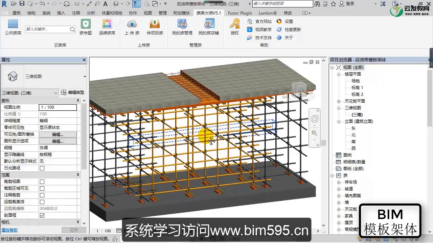The image size is (433, 243).
Task: Click the thin lines toggle icon
Action: tap(136, 4)
